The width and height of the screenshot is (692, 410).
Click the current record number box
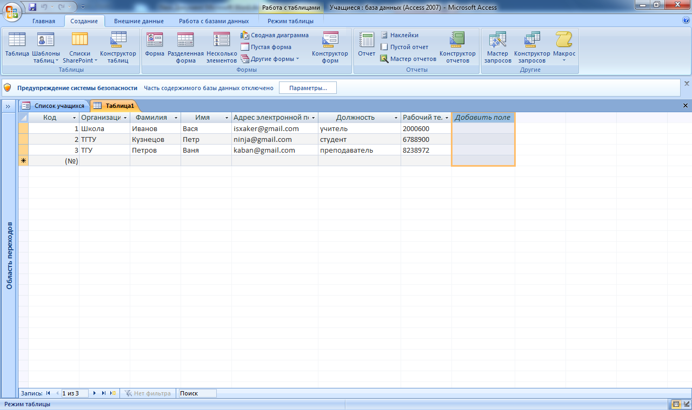[76, 393]
